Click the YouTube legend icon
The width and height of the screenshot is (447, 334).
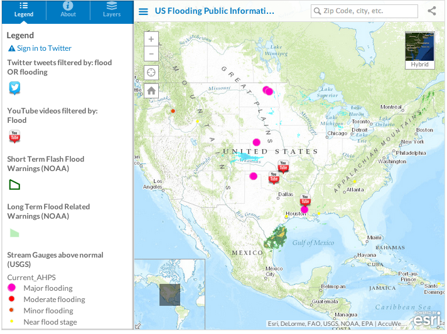[x=15, y=137]
